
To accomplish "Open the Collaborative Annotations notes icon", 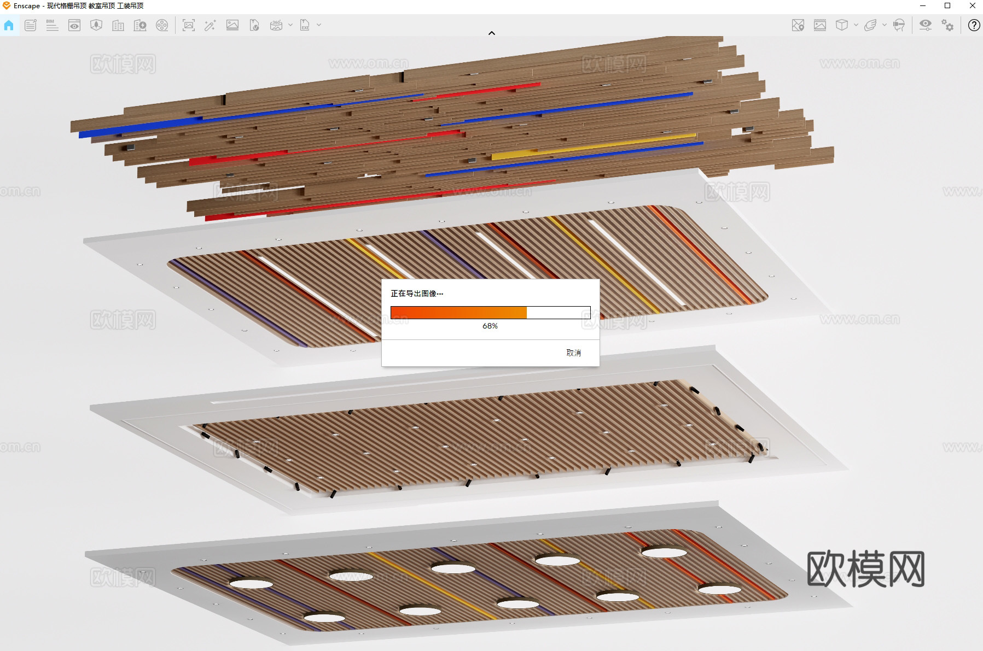I will click(31, 25).
